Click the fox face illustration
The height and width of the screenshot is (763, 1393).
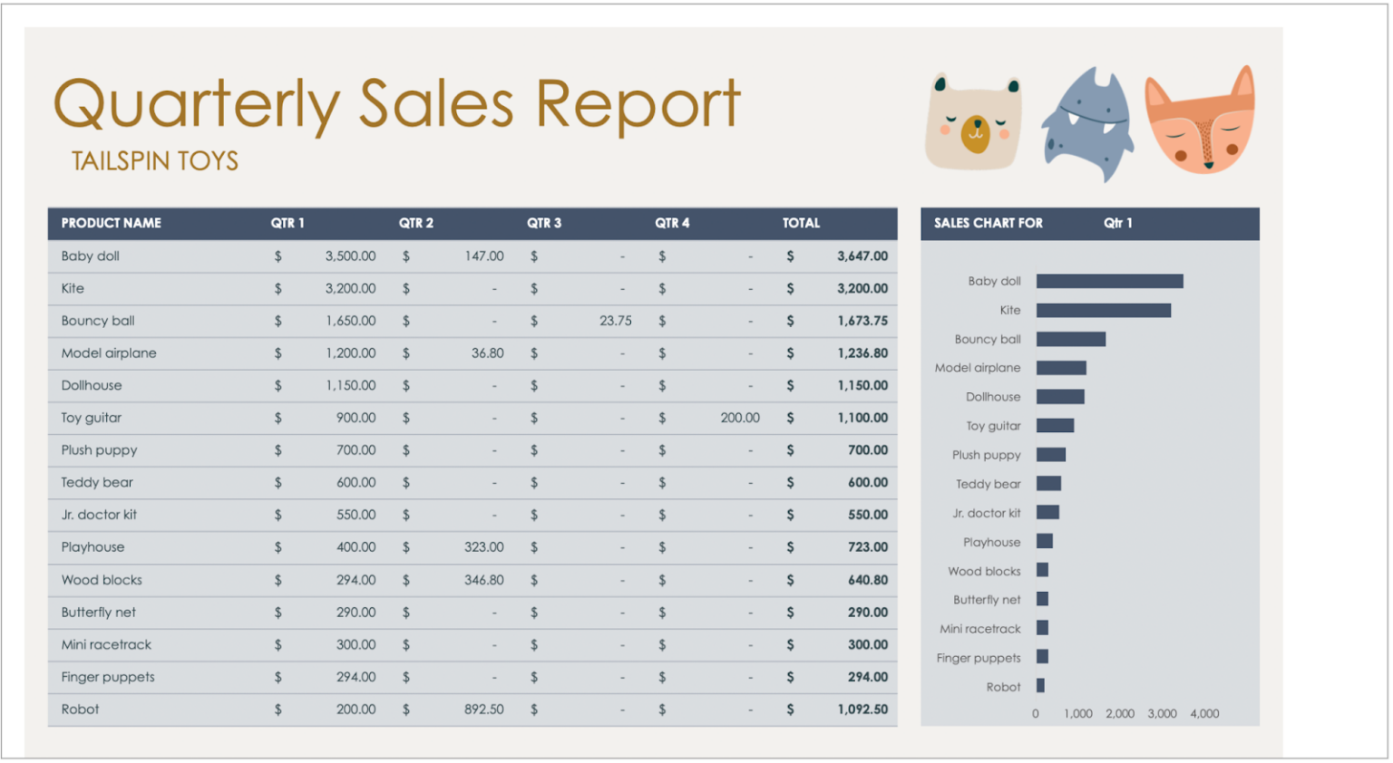[1200, 122]
